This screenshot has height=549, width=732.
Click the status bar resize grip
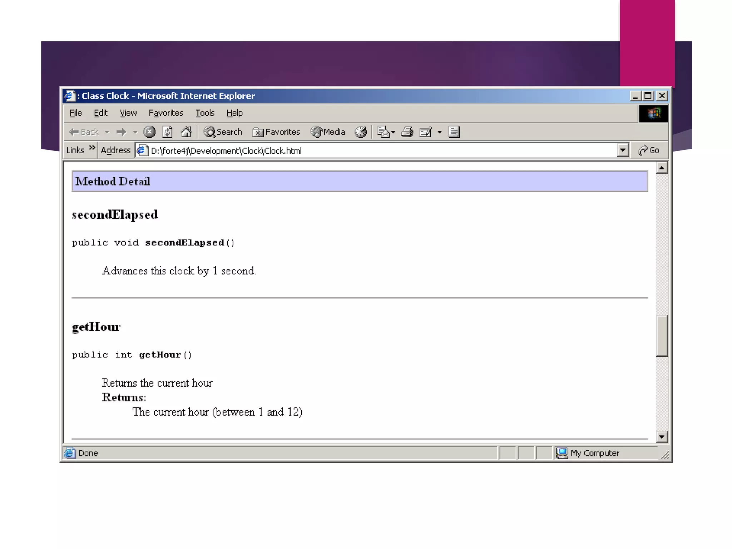point(664,455)
